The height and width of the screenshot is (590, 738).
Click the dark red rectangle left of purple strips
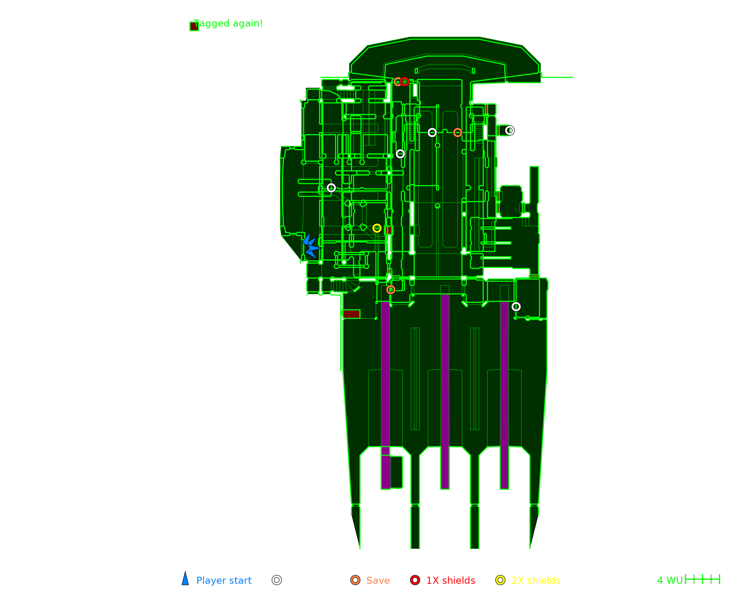pyautogui.click(x=351, y=314)
